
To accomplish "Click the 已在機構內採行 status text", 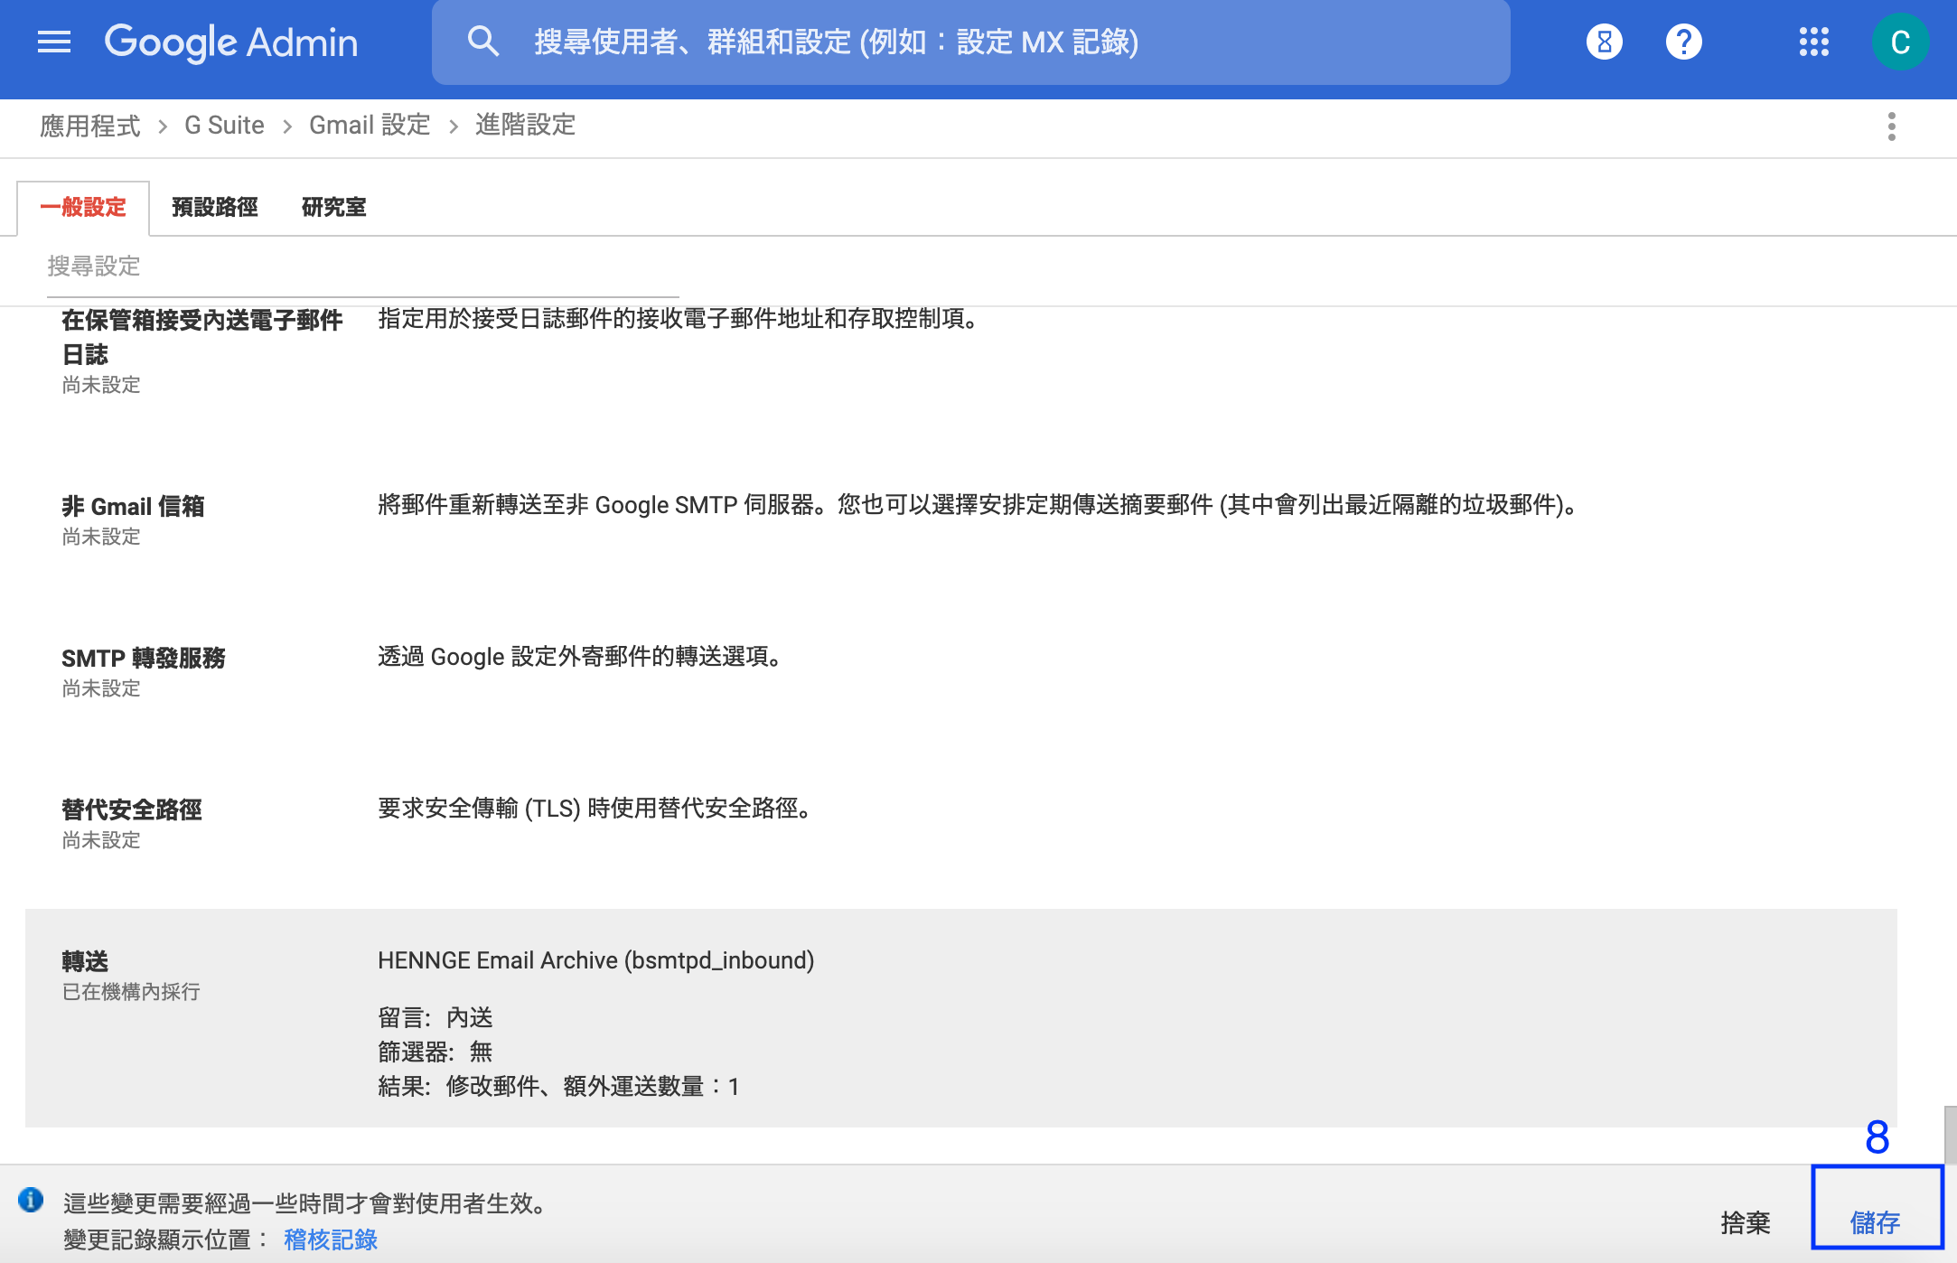I will coord(131,992).
